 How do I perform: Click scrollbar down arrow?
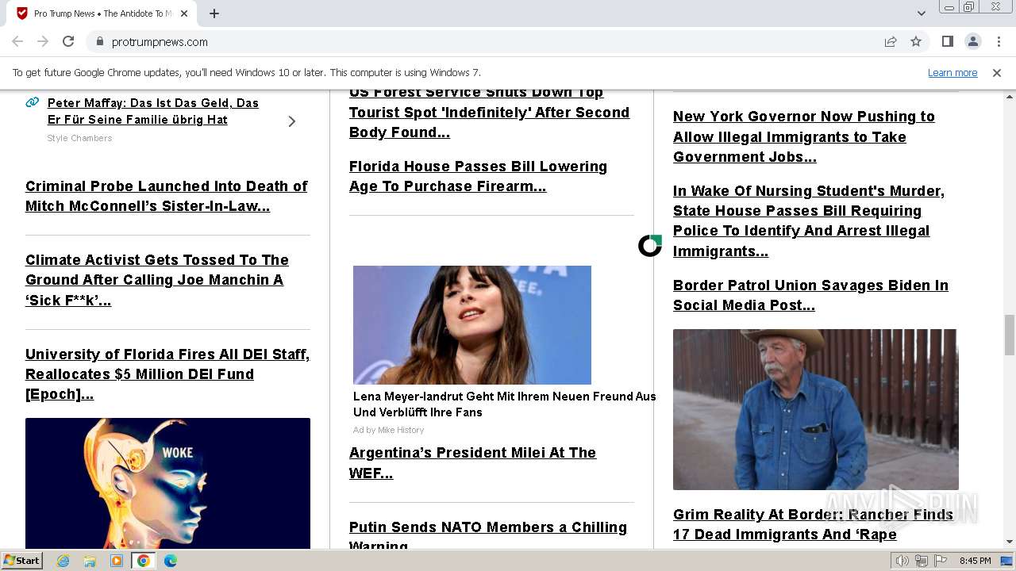[1010, 542]
